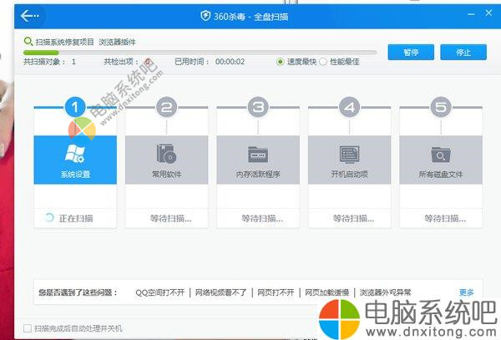Viewport: 501px width, 340px height.
Task: Stop the scan with 停止 button
Action: coord(463,52)
